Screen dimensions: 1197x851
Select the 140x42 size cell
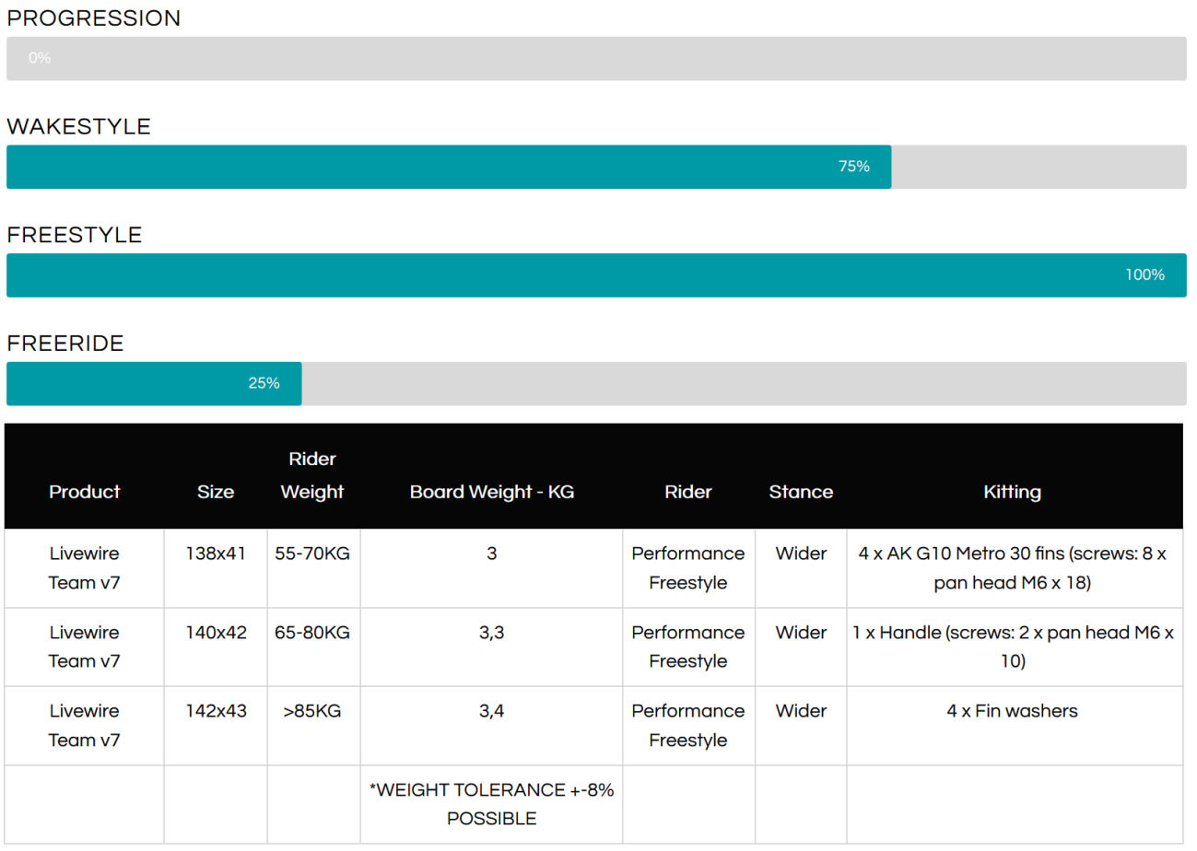point(216,633)
